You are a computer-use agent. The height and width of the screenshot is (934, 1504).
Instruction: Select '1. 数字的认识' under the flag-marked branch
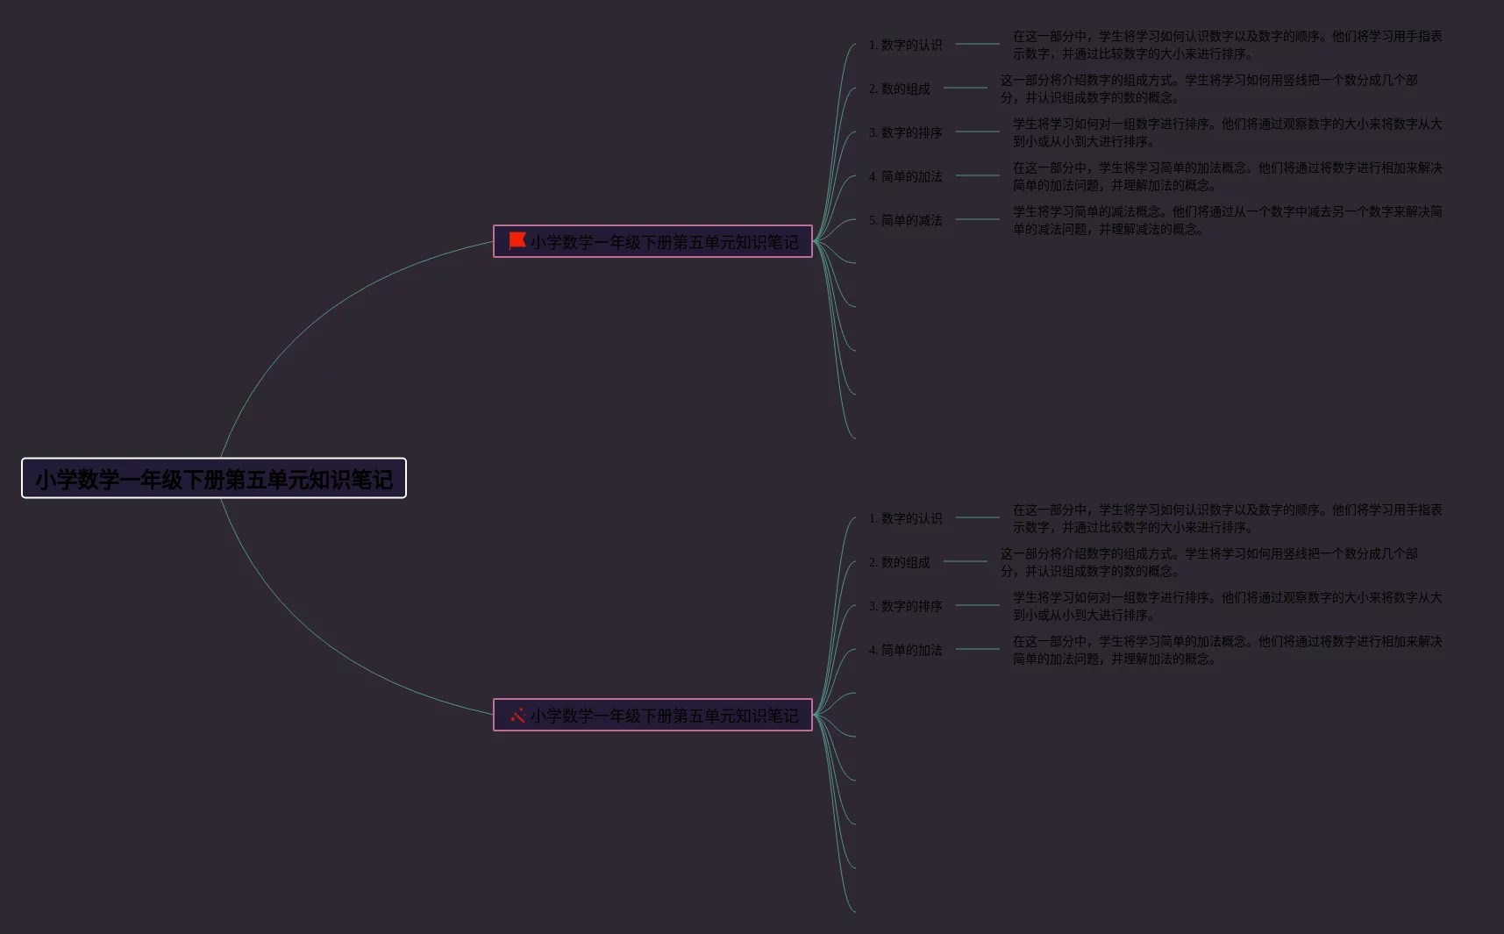coord(905,45)
